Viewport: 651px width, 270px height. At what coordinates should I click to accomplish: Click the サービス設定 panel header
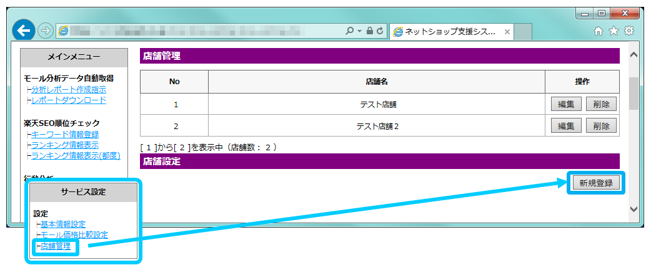pyautogui.click(x=83, y=192)
